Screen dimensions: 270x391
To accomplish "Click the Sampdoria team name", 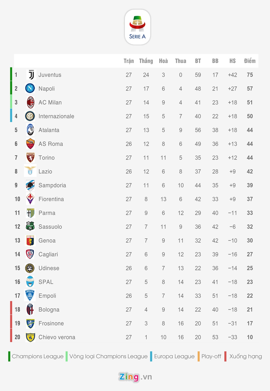I will [52, 185].
